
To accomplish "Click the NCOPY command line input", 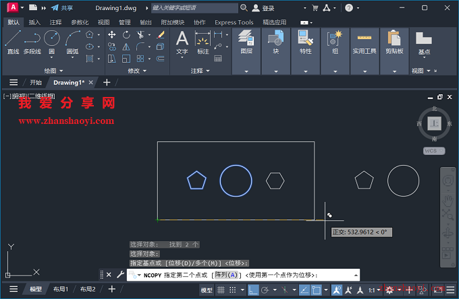I will pos(243,275).
